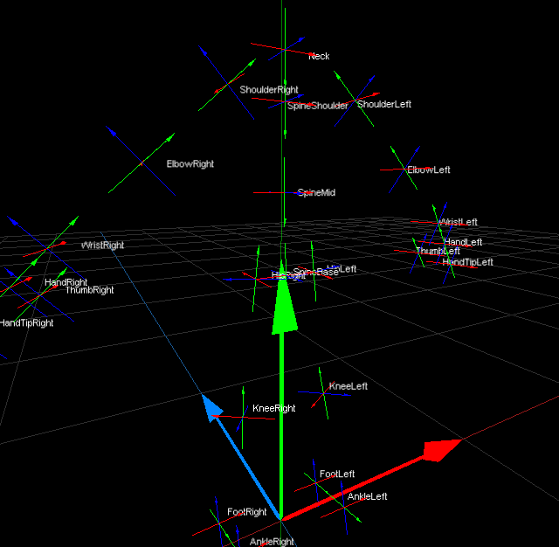
Task: Click the FootLeft joint label
Action: [337, 474]
